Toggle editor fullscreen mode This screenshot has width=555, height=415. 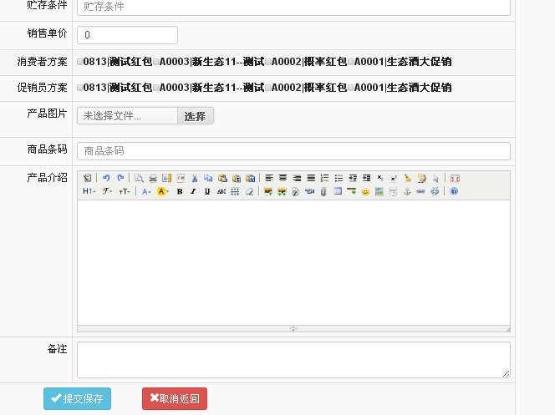coord(455,178)
